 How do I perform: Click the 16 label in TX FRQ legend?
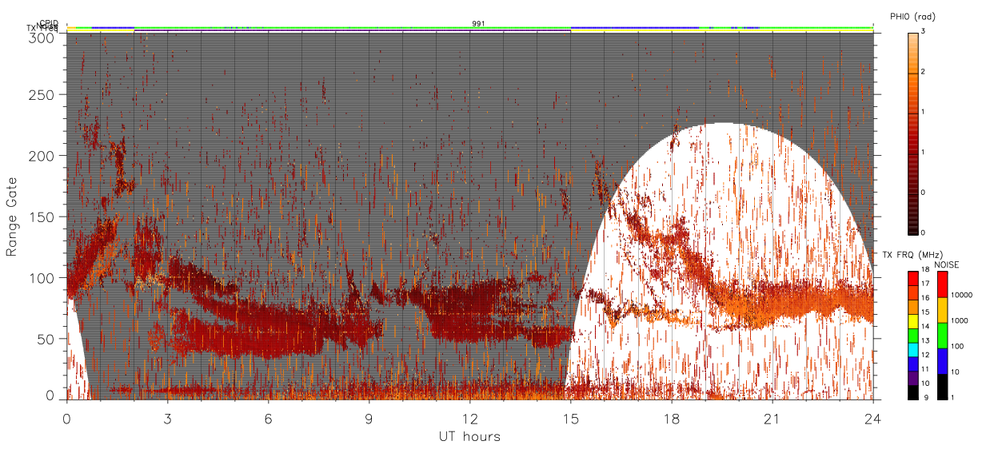click(x=925, y=298)
